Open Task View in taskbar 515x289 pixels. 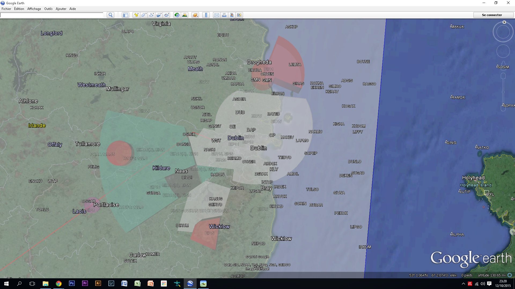[32, 284]
